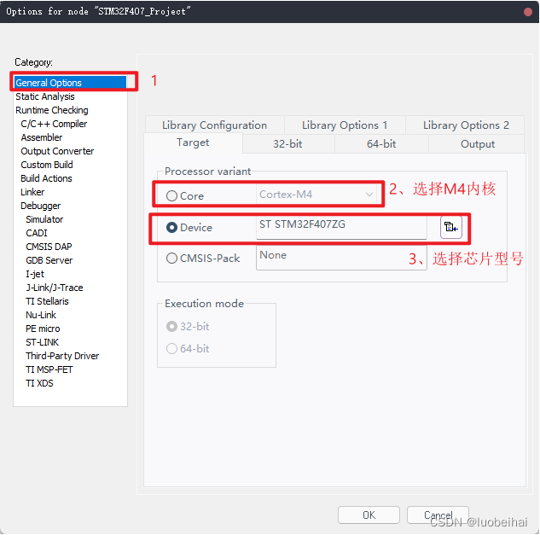Select ST-LINK in the category list
The height and width of the screenshot is (535, 540).
(44, 342)
